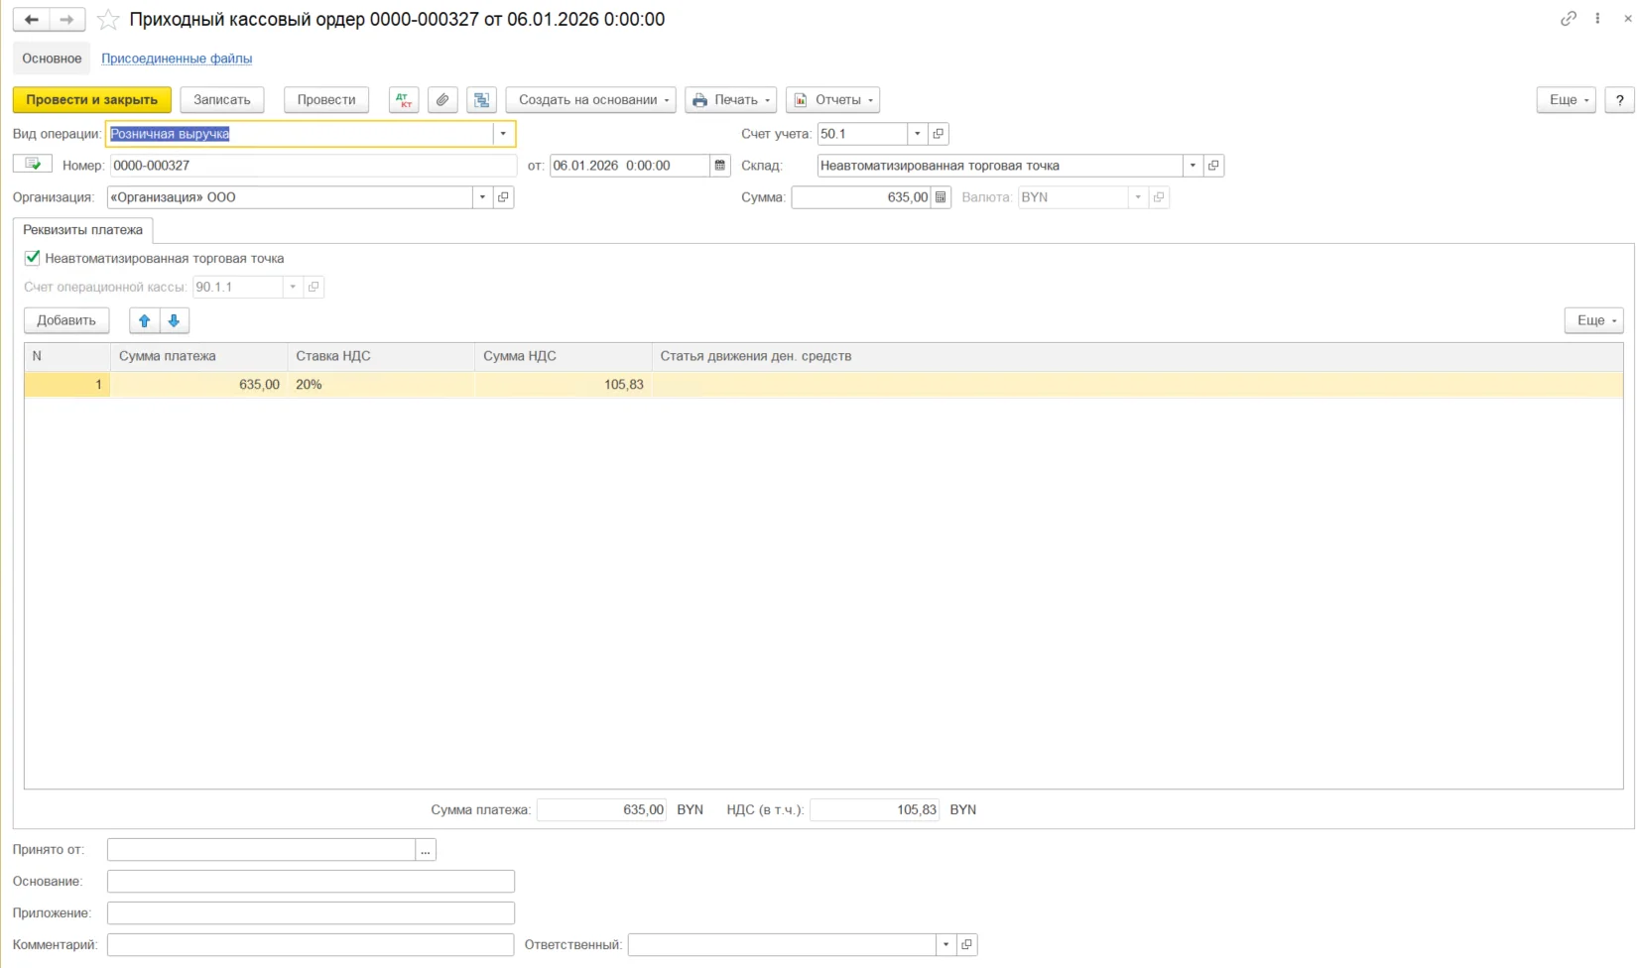Focus the Комментарий input field
Viewport: 1637px width, 968px height.
pos(311,944)
